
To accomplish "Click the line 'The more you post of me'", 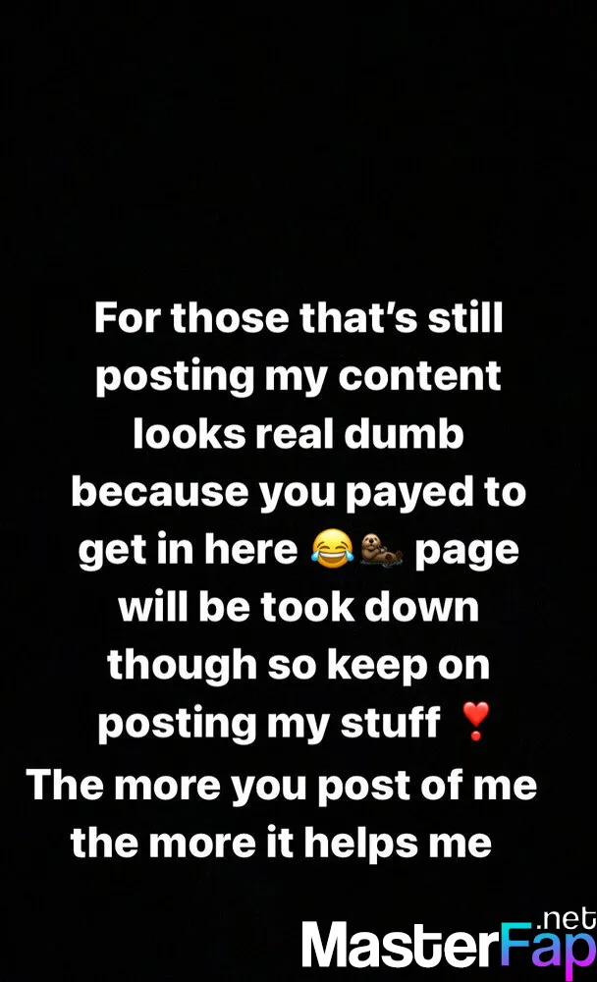I will point(281,786).
